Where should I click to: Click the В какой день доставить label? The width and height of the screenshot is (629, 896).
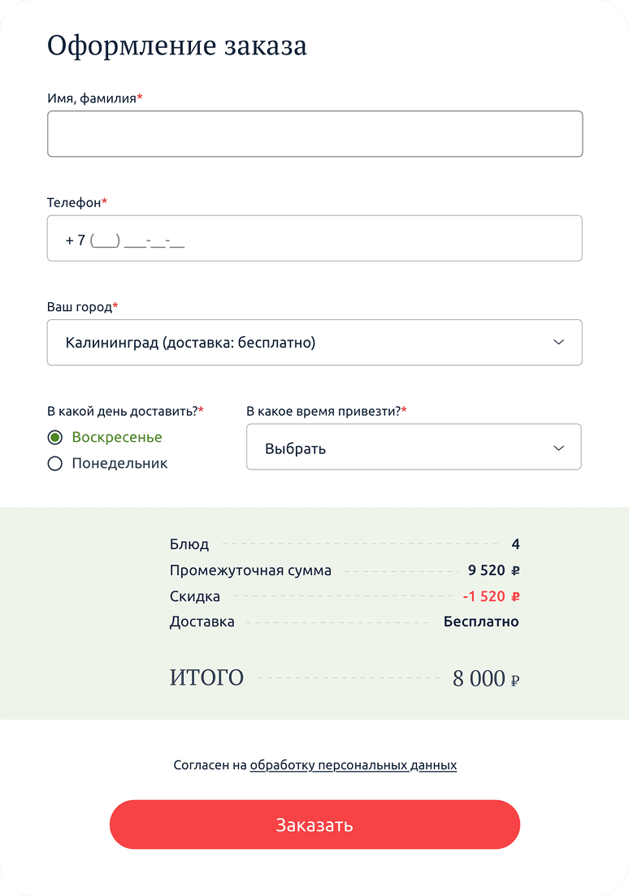(123, 411)
